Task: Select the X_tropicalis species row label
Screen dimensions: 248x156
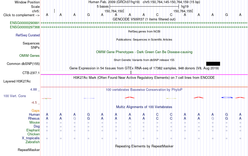Action: coord(31,138)
